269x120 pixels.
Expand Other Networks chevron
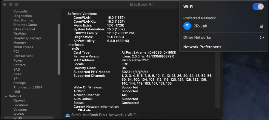(x=262, y=38)
